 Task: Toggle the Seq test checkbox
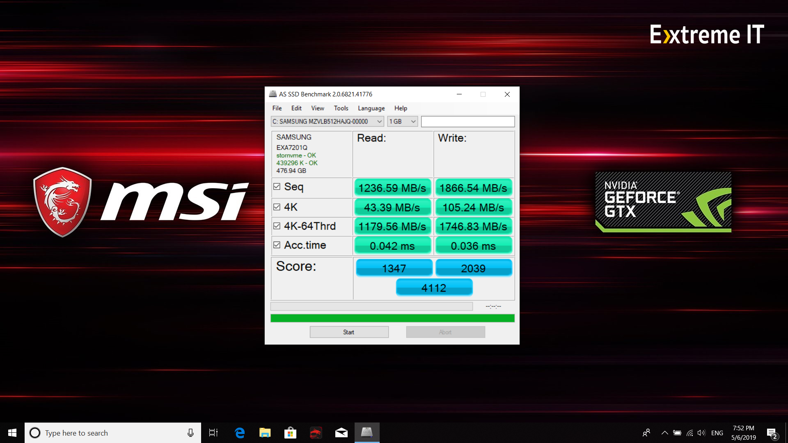(277, 187)
